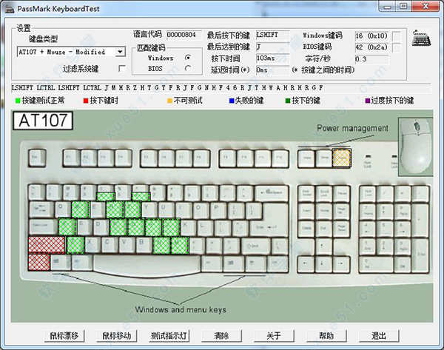This screenshot has height=350, width=444.
Task: Click the red 按下键时 legend swatch
Action: point(86,101)
